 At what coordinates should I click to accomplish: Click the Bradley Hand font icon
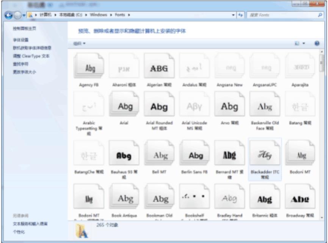click(x=229, y=197)
